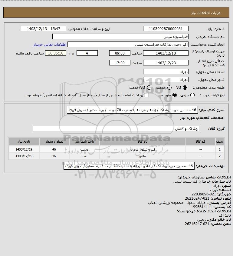Click the remaining days field showing 4
Screen dimensions: 233x256
click(87, 53)
